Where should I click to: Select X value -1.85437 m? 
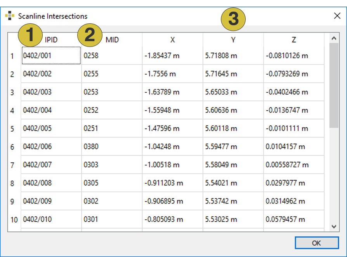point(172,56)
